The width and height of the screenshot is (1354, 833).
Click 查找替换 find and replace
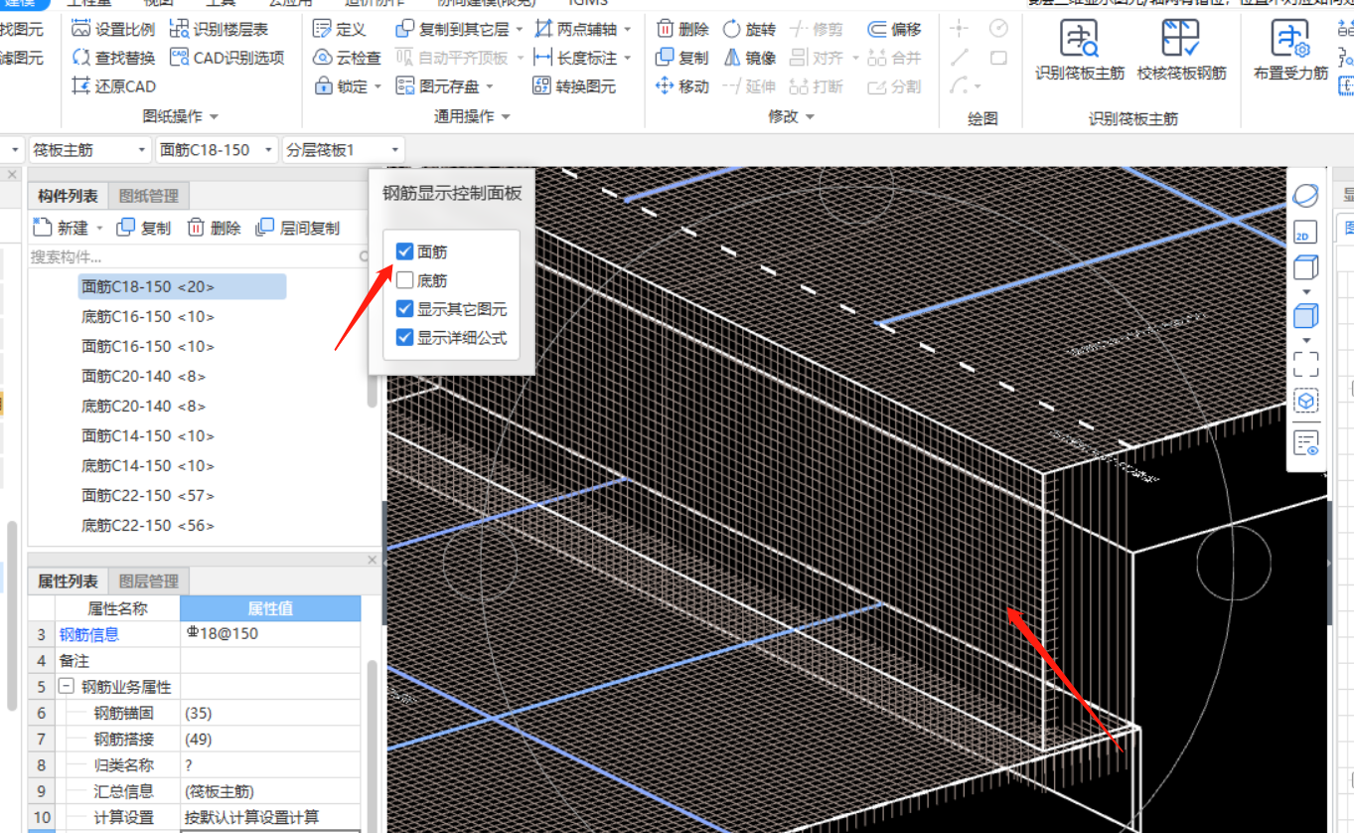pos(113,58)
